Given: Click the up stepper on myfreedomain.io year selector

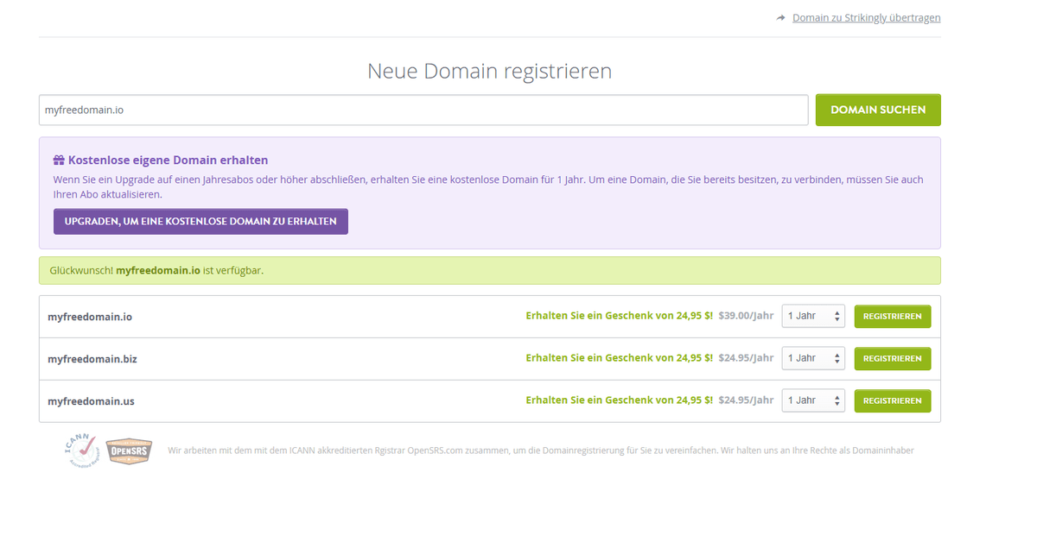Looking at the screenshot, I should point(837,312).
